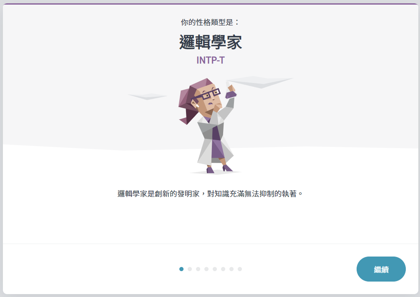Click the Logician description sentence

(x=210, y=194)
